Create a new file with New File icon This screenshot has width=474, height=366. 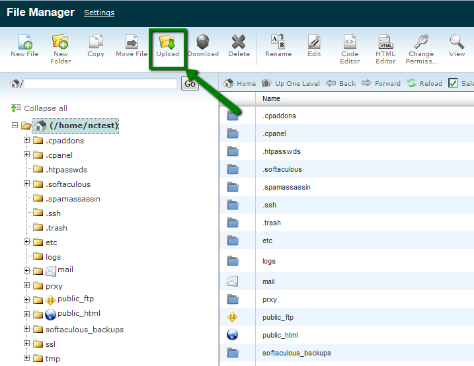pyautogui.click(x=24, y=42)
